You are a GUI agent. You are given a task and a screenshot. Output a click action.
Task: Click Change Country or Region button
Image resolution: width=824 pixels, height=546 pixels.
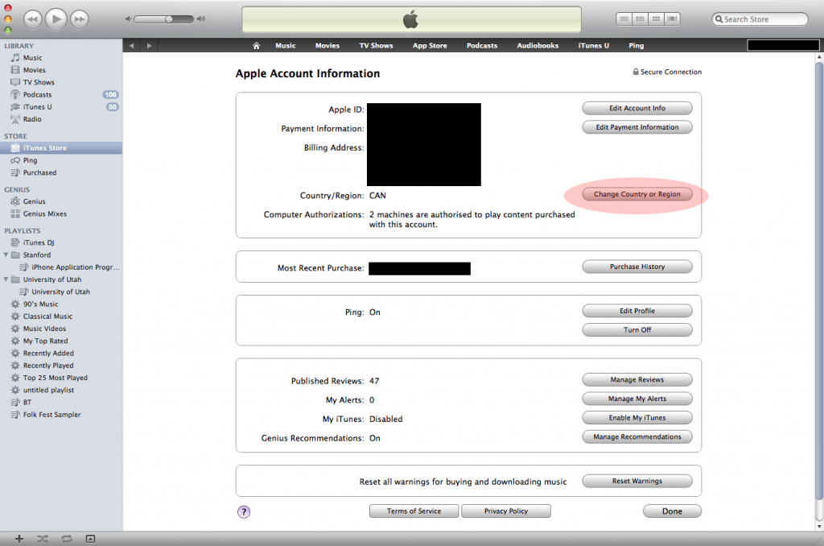[637, 194]
